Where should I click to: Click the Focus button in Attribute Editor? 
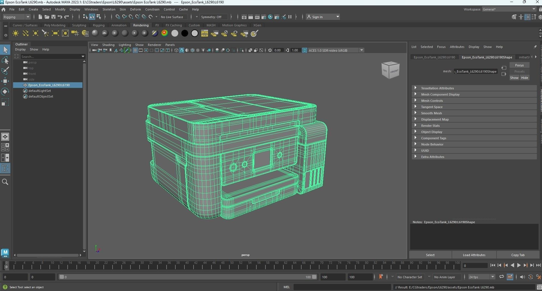click(519, 65)
